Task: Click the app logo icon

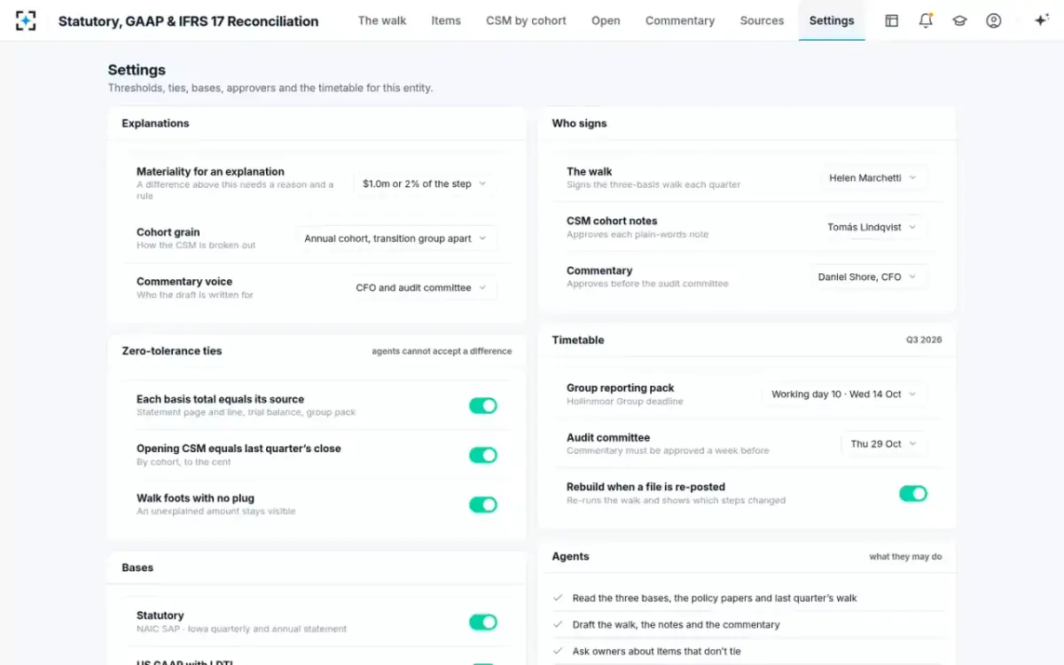Action: click(x=26, y=20)
